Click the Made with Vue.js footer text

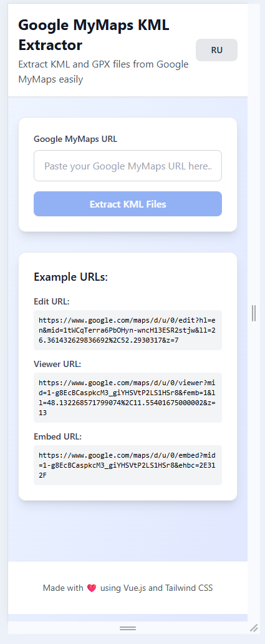click(x=128, y=588)
